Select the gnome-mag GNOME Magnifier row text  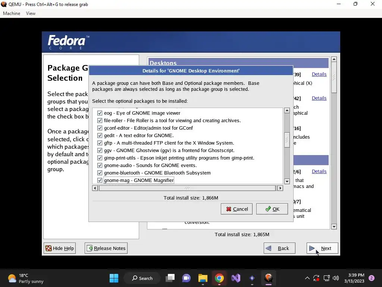click(139, 180)
